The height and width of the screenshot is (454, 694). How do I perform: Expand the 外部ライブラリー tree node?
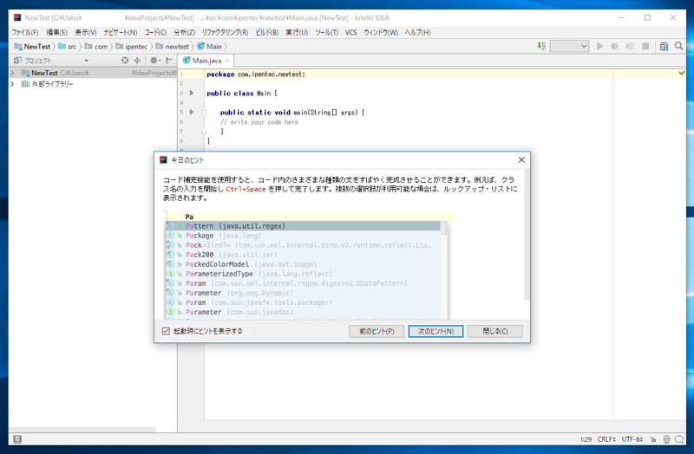tap(12, 84)
